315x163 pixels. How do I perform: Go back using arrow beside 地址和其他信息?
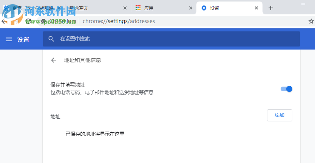(53, 60)
